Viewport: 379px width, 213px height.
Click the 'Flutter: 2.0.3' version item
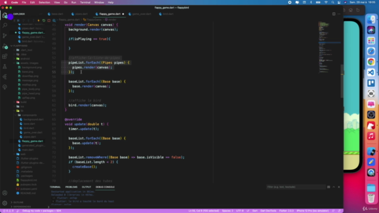pyautogui.click(x=287, y=211)
